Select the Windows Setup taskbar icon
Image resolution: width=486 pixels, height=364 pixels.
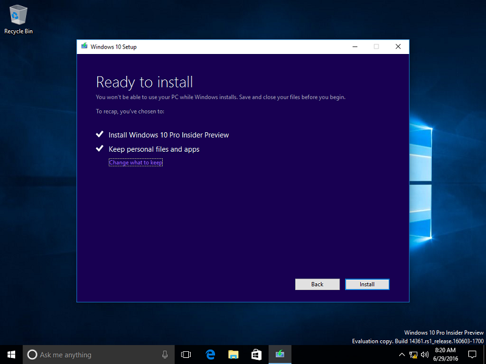(x=279, y=354)
